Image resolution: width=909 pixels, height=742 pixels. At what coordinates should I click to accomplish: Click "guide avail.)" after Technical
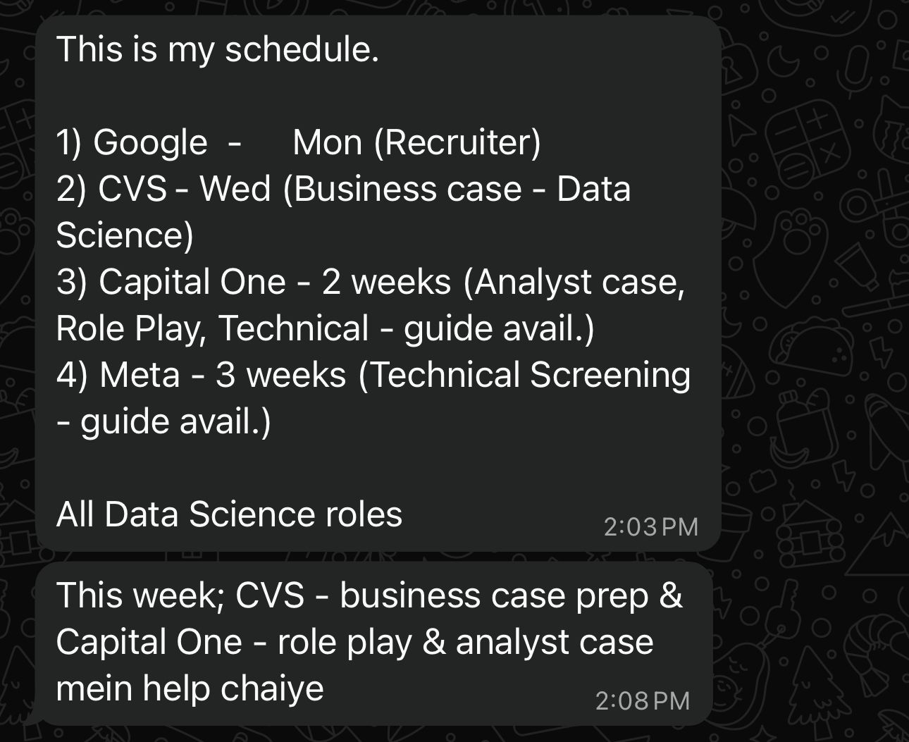[499, 328]
